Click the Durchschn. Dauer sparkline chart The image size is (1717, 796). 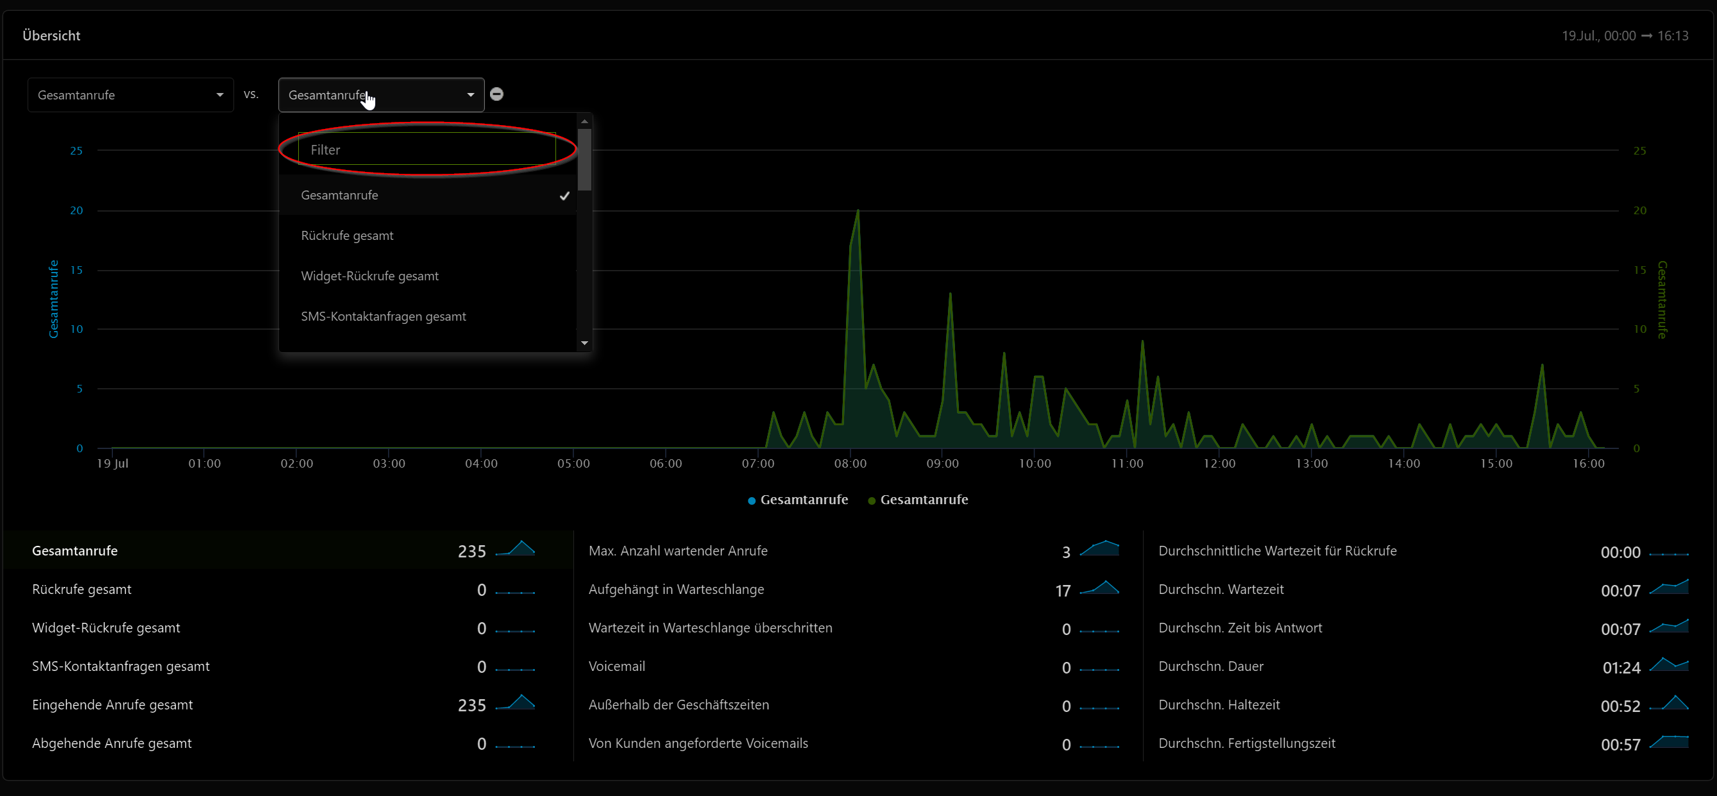click(x=1668, y=665)
